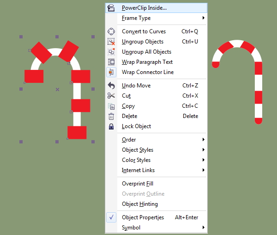
Task: Choose PowerClip Inside... from the menu
Action: 156,8
